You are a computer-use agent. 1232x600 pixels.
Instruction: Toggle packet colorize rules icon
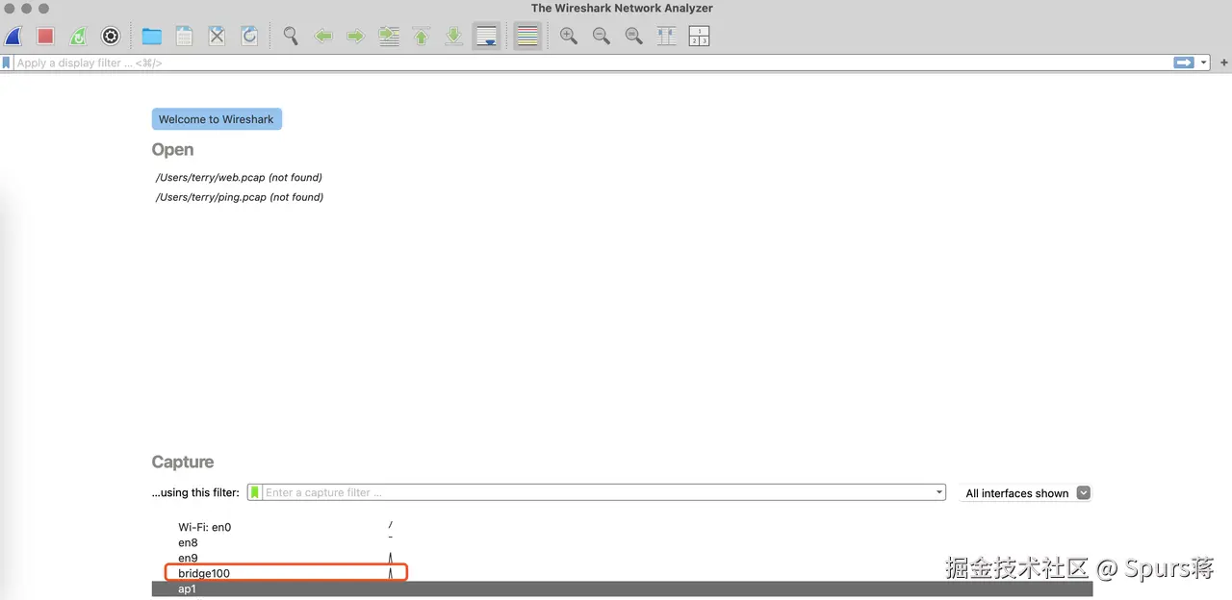pos(527,37)
